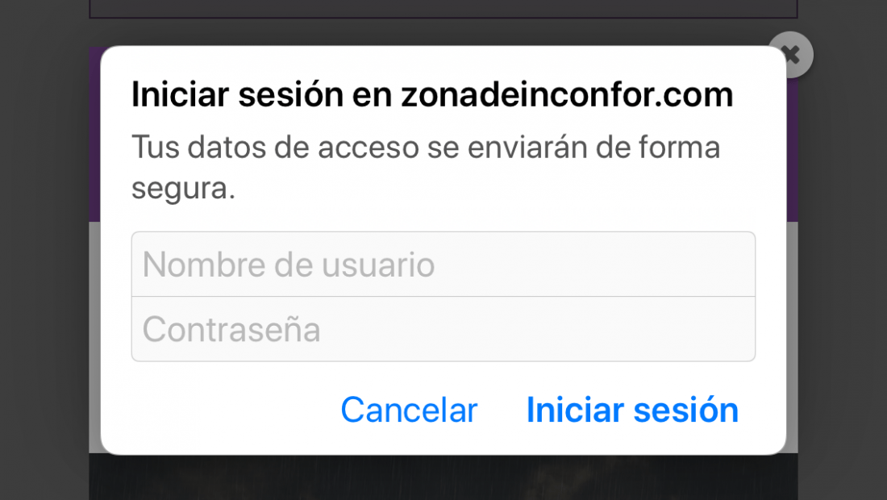
Task: Click the dimmed background left of dialog
Action: click(x=44, y=250)
